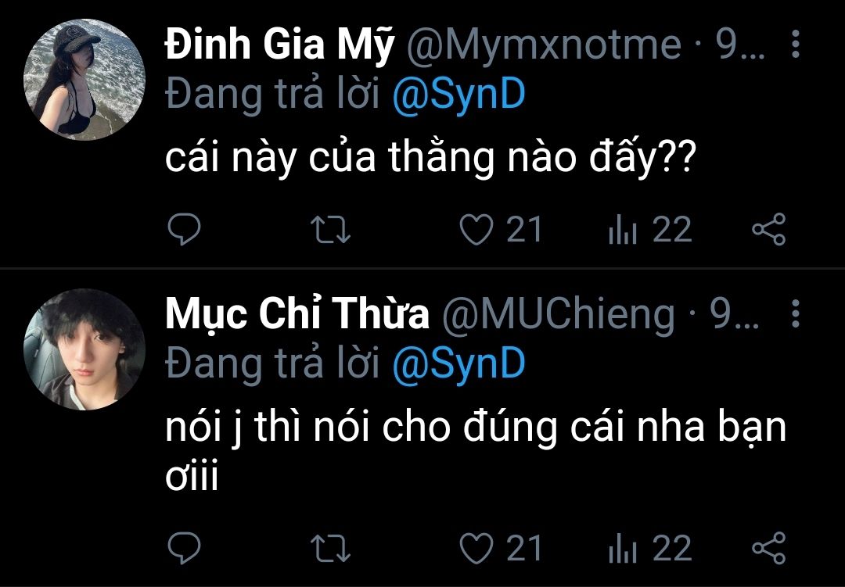Like the tweet by Mục Chỉ Thừa
The width and height of the screenshot is (845, 587).
(x=475, y=548)
